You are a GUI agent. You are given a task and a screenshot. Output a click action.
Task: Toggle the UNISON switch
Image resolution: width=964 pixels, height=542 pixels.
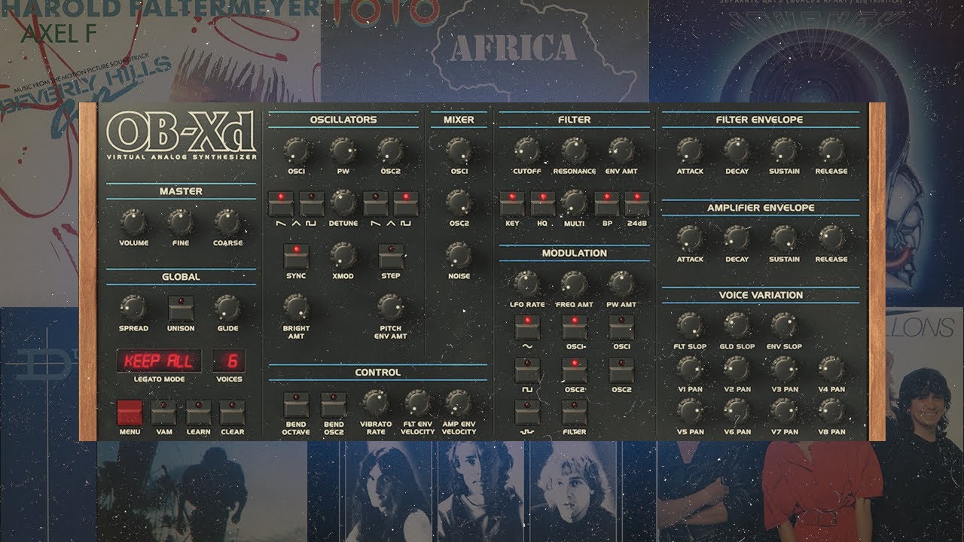point(181,309)
